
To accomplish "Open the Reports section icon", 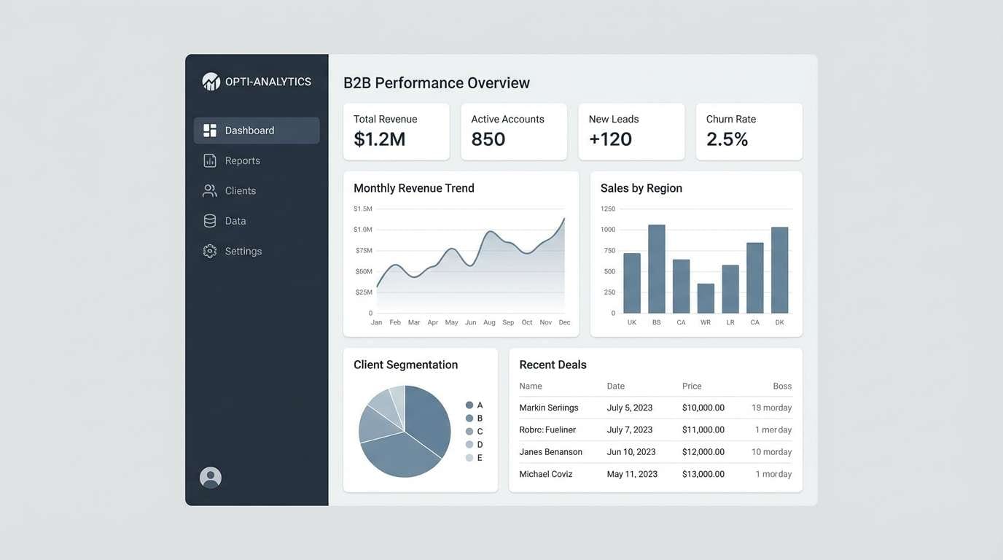I will [x=210, y=160].
